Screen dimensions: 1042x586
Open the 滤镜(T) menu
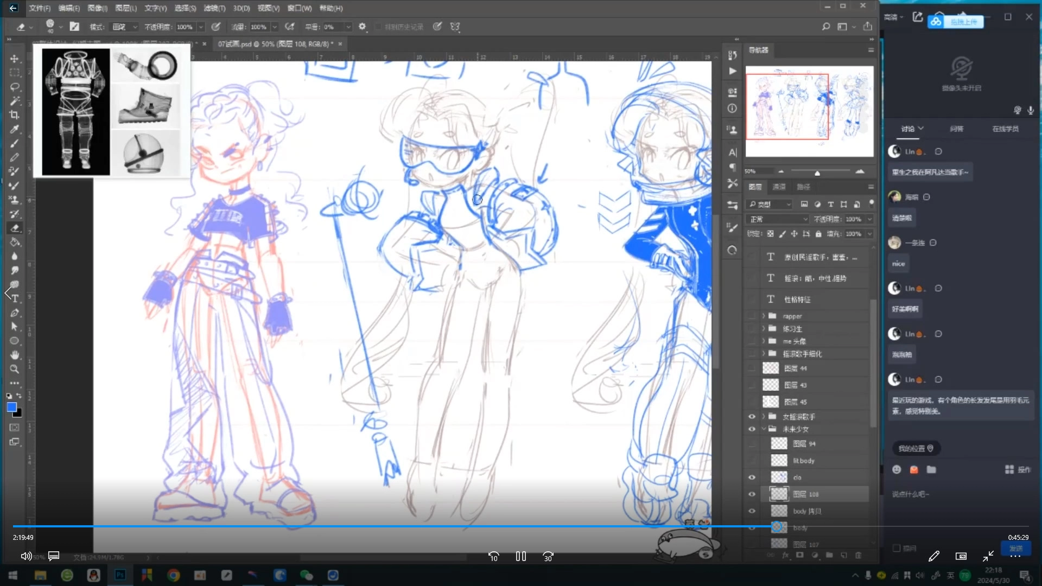tap(214, 8)
